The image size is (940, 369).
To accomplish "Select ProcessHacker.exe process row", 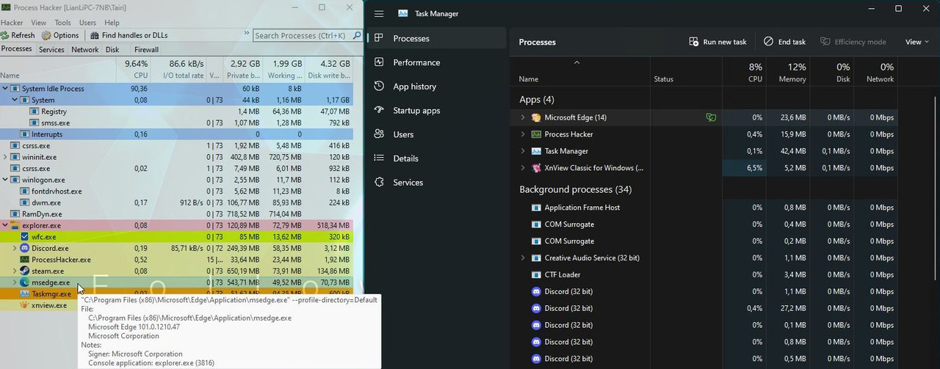I will click(176, 260).
